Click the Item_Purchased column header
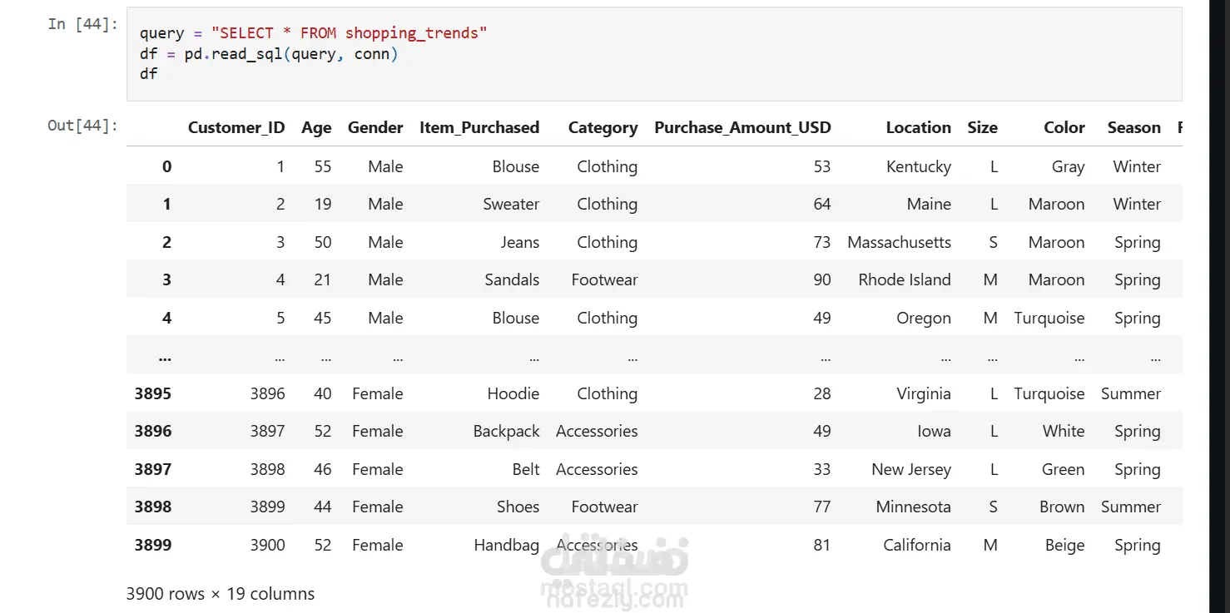 (479, 127)
